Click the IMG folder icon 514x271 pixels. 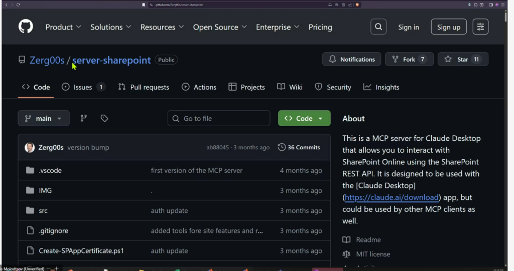[x=30, y=190]
